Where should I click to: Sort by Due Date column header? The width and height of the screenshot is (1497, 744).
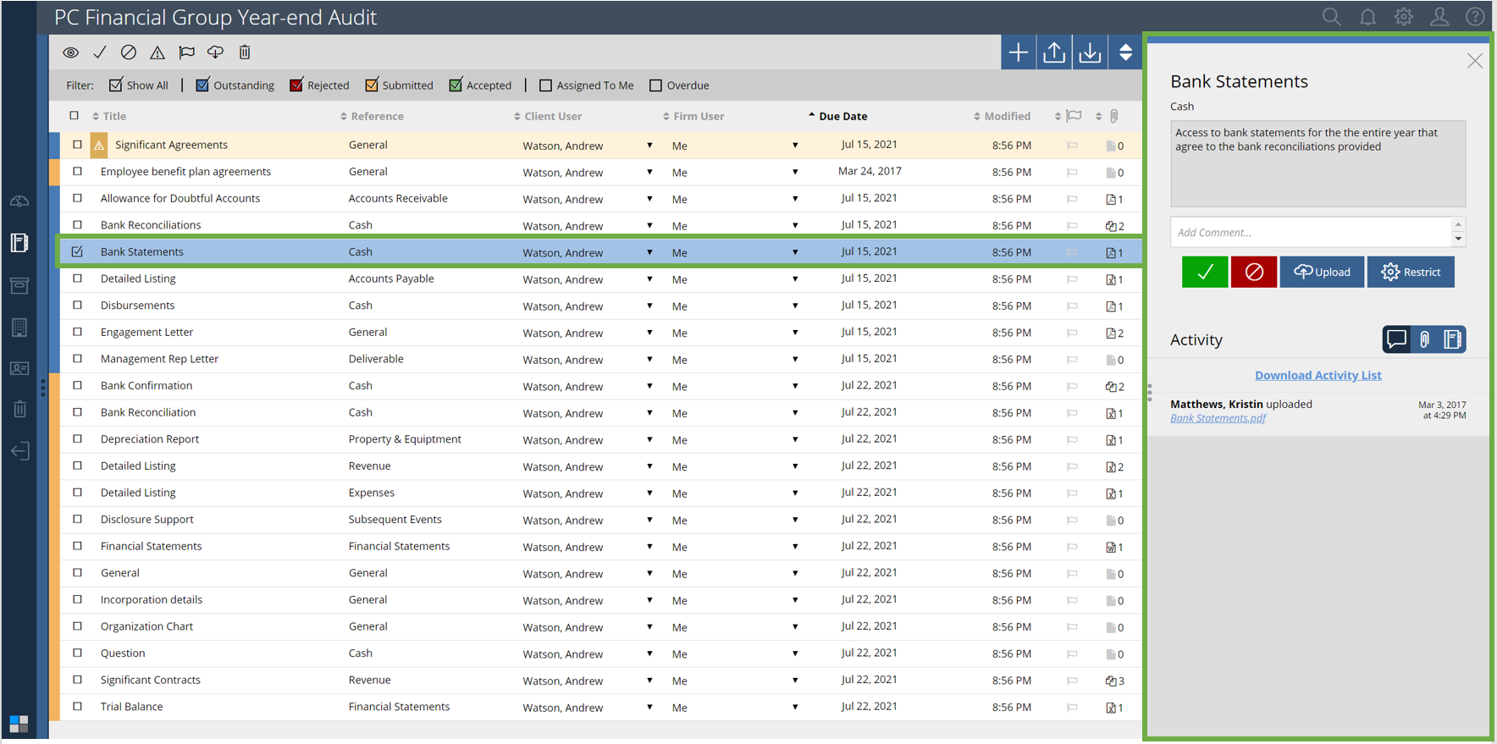842,116
